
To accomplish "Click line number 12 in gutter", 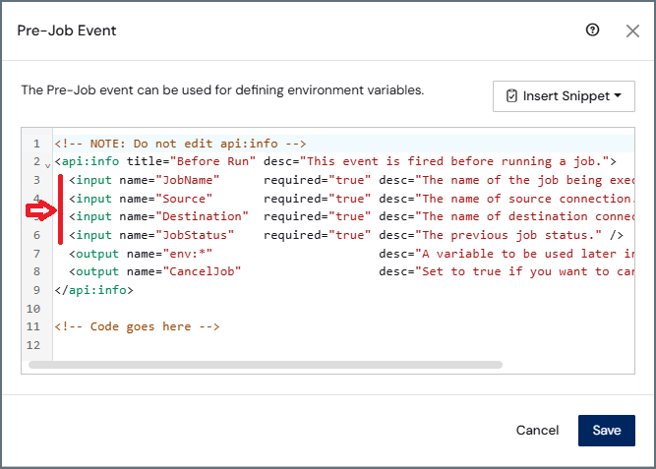I will (33, 345).
